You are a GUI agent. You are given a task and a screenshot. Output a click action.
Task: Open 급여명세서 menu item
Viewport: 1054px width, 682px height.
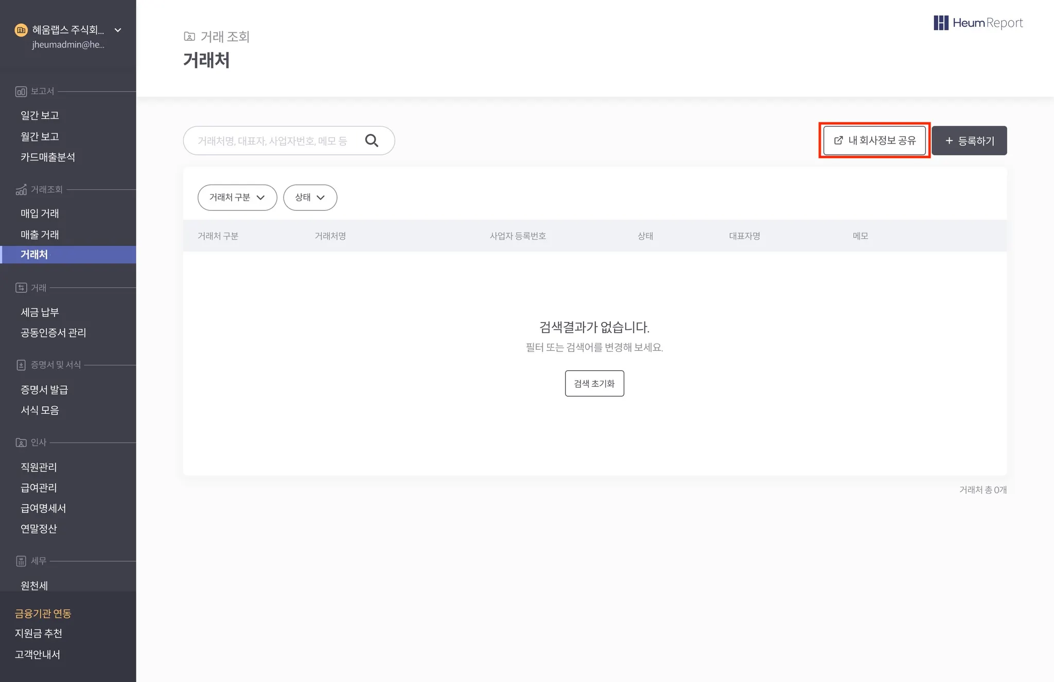(43, 508)
